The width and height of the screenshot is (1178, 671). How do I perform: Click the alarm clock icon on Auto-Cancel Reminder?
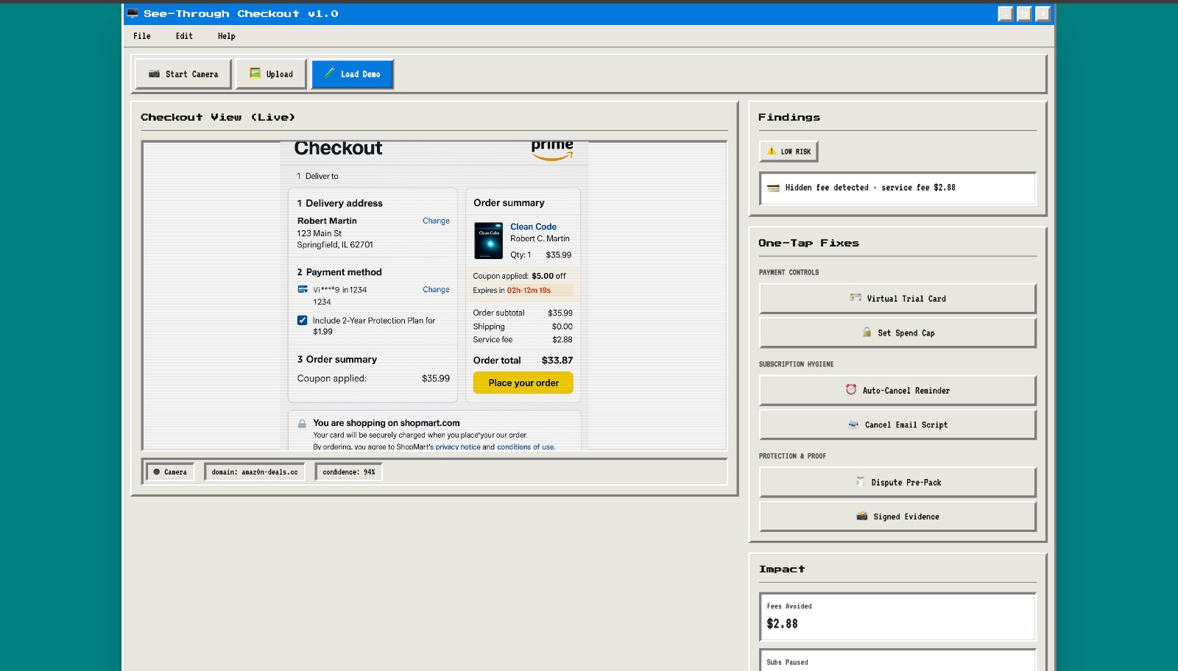point(851,389)
